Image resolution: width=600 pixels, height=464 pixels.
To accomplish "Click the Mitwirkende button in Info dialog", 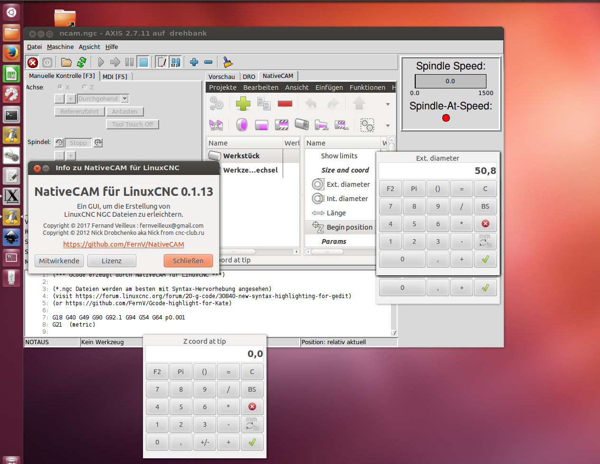I will click(x=59, y=261).
